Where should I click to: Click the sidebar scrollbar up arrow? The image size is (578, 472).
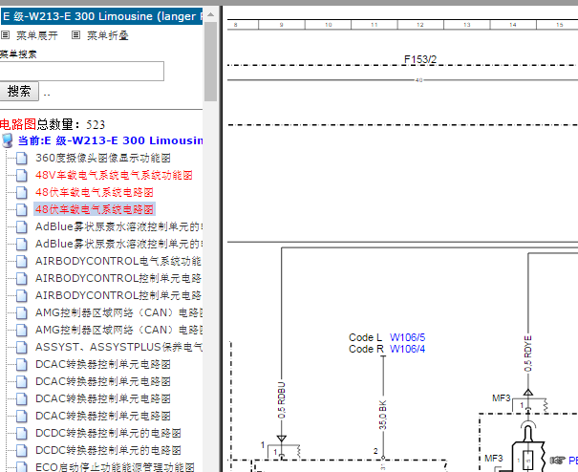click(211, 15)
